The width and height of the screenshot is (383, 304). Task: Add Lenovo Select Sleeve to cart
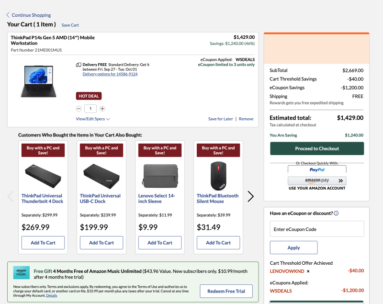coord(160,243)
